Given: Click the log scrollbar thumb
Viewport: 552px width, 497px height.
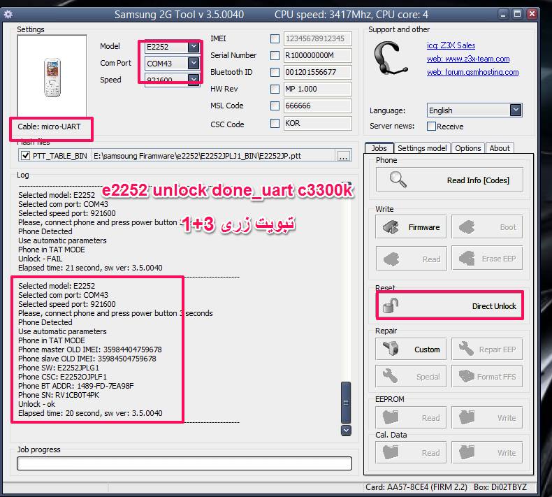Looking at the screenshot, I should 346,402.
